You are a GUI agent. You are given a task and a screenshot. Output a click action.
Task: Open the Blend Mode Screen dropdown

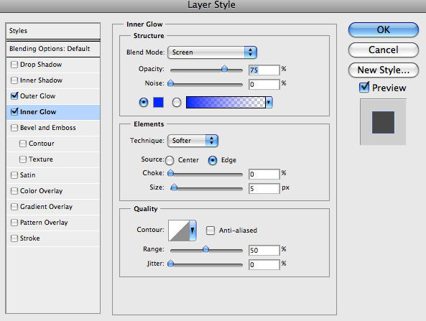212,52
